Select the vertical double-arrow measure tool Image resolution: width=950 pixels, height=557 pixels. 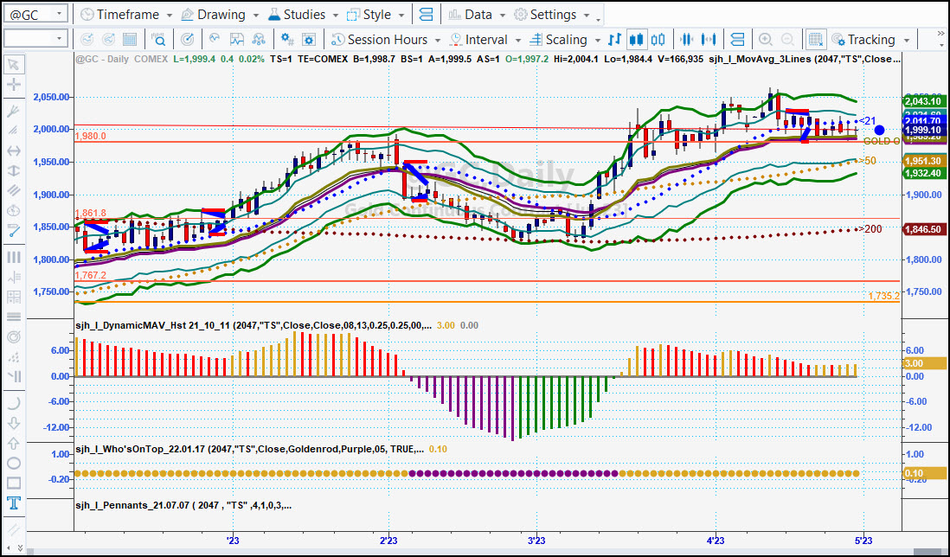point(13,170)
